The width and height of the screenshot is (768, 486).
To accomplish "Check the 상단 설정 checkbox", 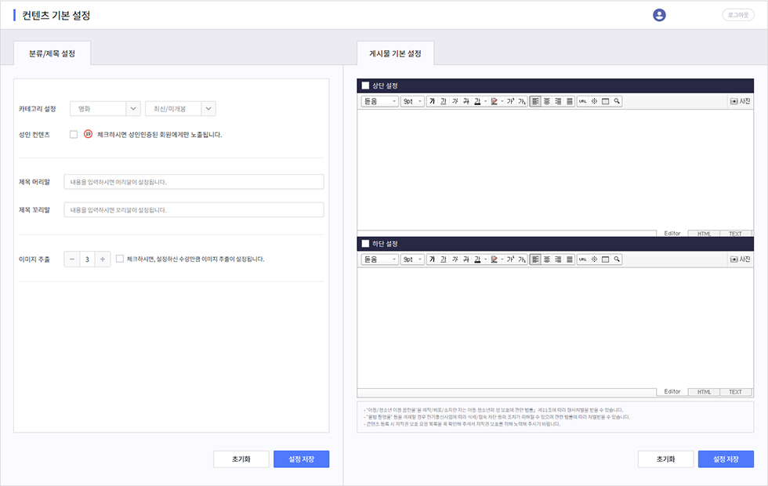I will point(365,85).
